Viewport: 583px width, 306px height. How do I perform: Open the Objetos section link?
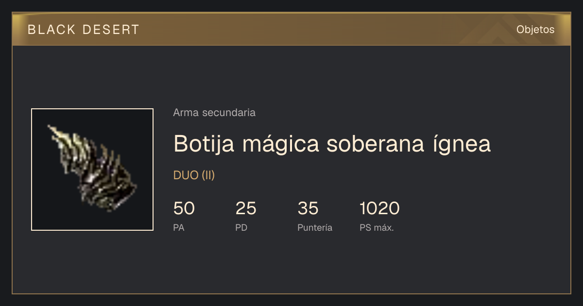coord(535,30)
